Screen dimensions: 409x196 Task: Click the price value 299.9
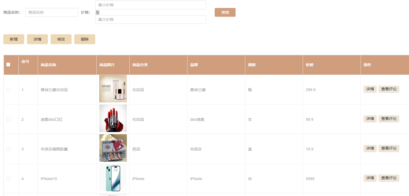click(311, 90)
